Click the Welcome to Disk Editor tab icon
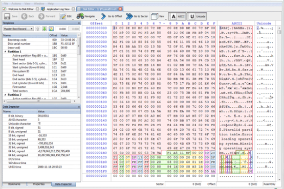Viewport: 284px width, 189px height. pos(5,9)
